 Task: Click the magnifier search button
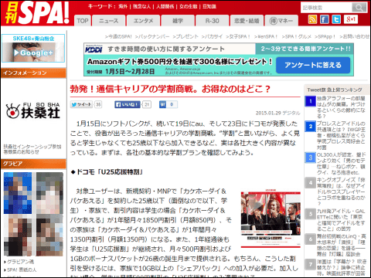coord(359,8)
